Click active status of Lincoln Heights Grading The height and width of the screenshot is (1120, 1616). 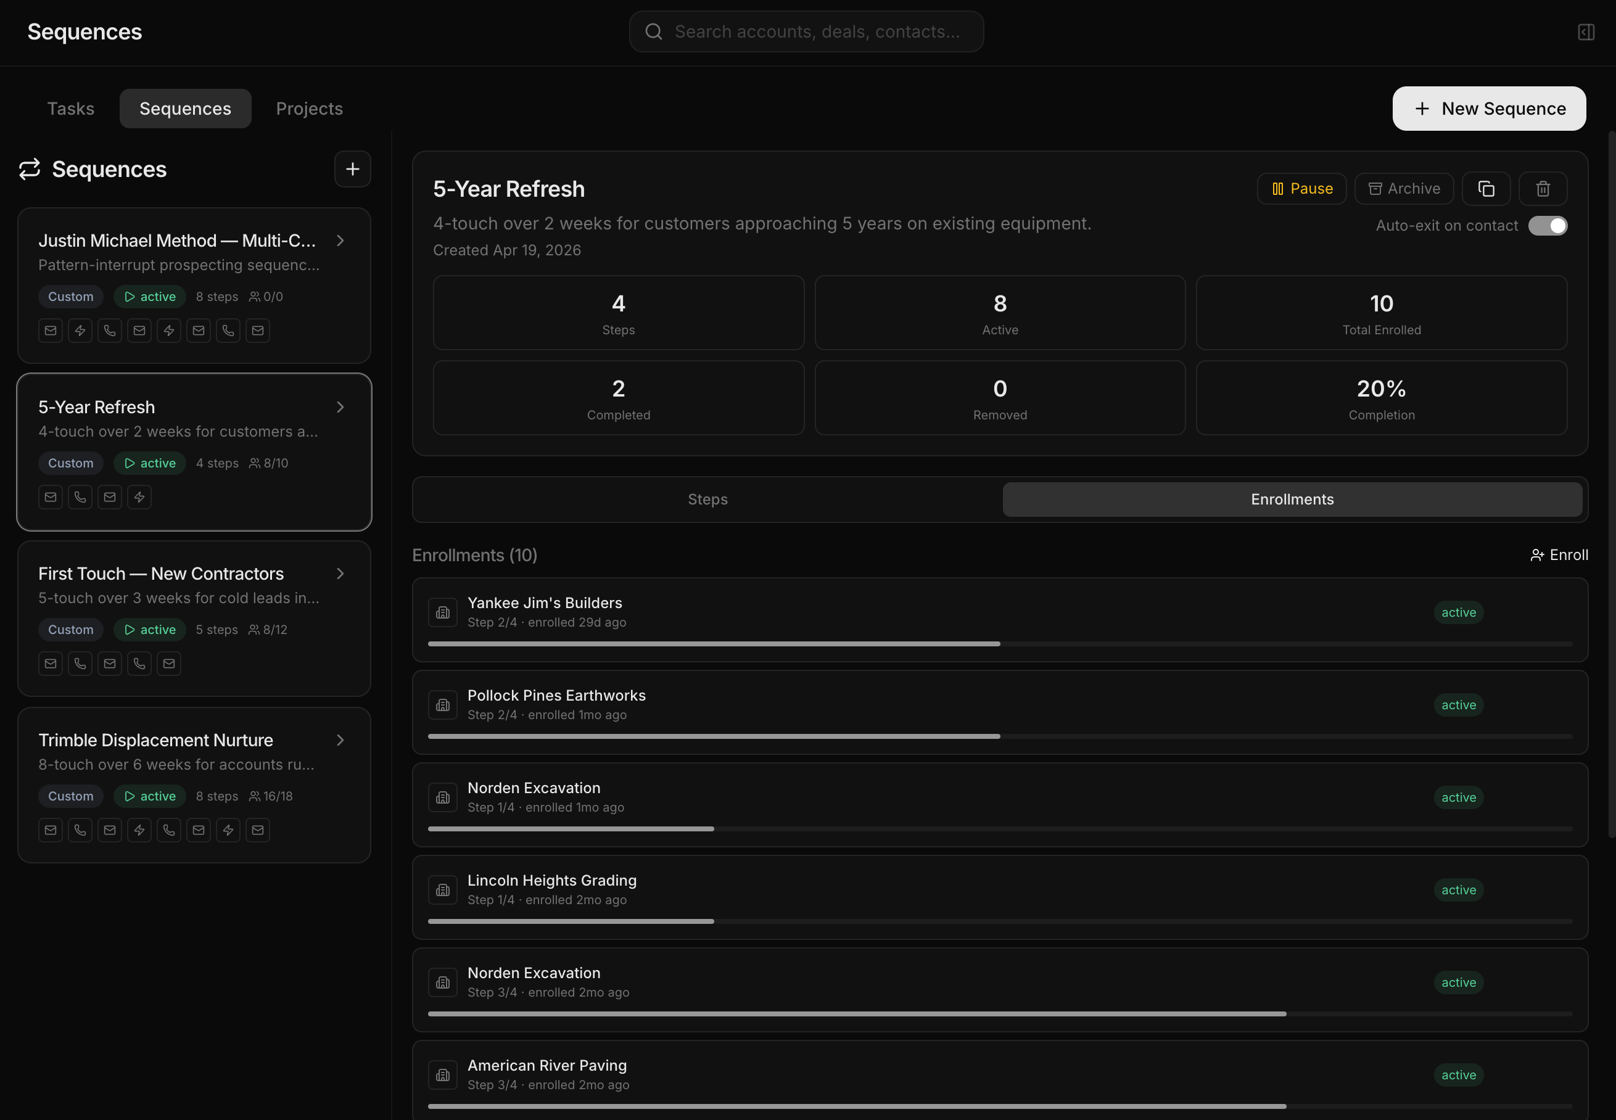(1458, 890)
